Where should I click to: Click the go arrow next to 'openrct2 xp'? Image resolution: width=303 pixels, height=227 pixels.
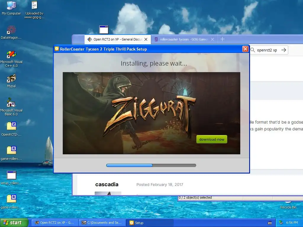pyautogui.click(x=283, y=50)
